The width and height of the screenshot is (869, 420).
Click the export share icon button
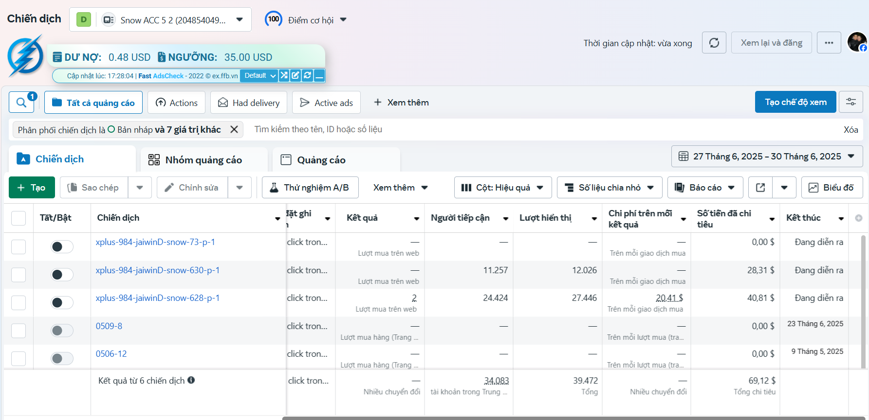click(x=760, y=188)
